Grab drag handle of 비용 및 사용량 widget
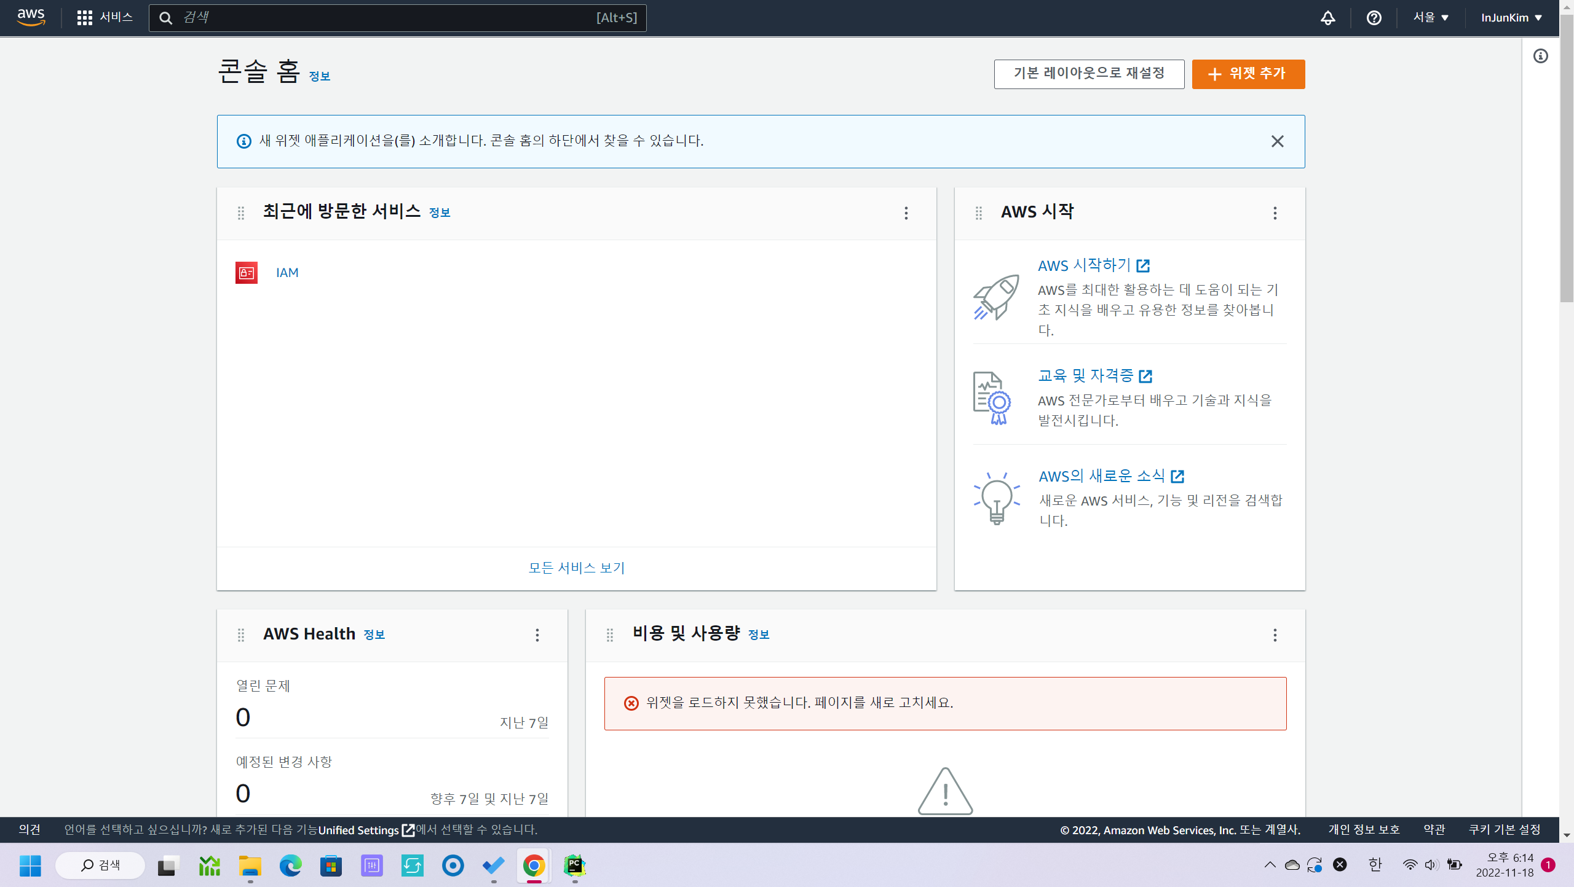Image resolution: width=1574 pixels, height=887 pixels. click(x=610, y=635)
